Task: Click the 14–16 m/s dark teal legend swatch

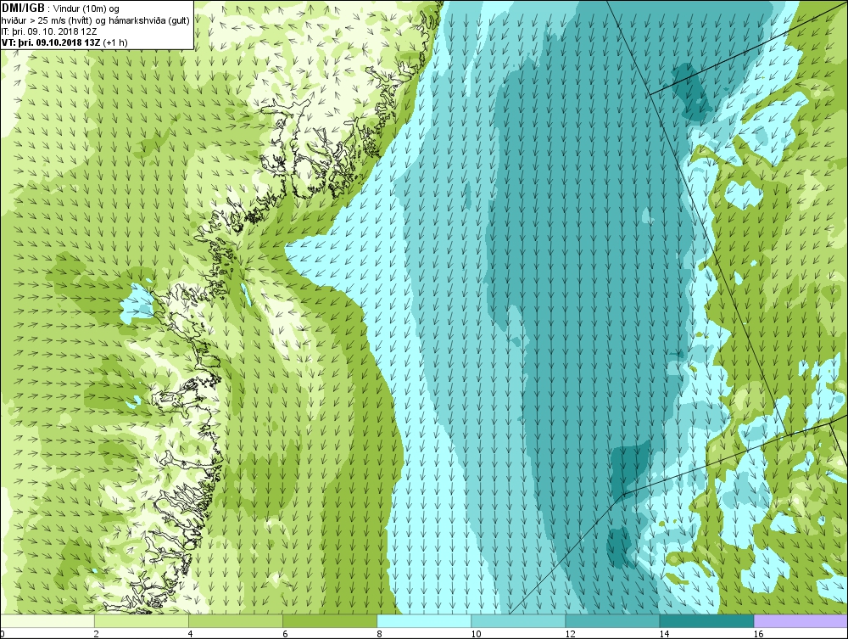Action: tap(706, 621)
